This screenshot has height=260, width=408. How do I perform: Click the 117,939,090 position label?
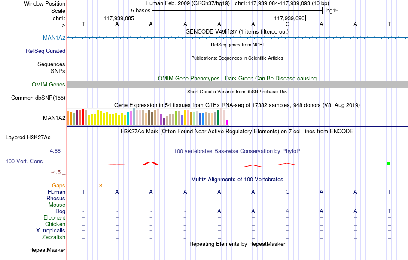[x=289, y=18]
